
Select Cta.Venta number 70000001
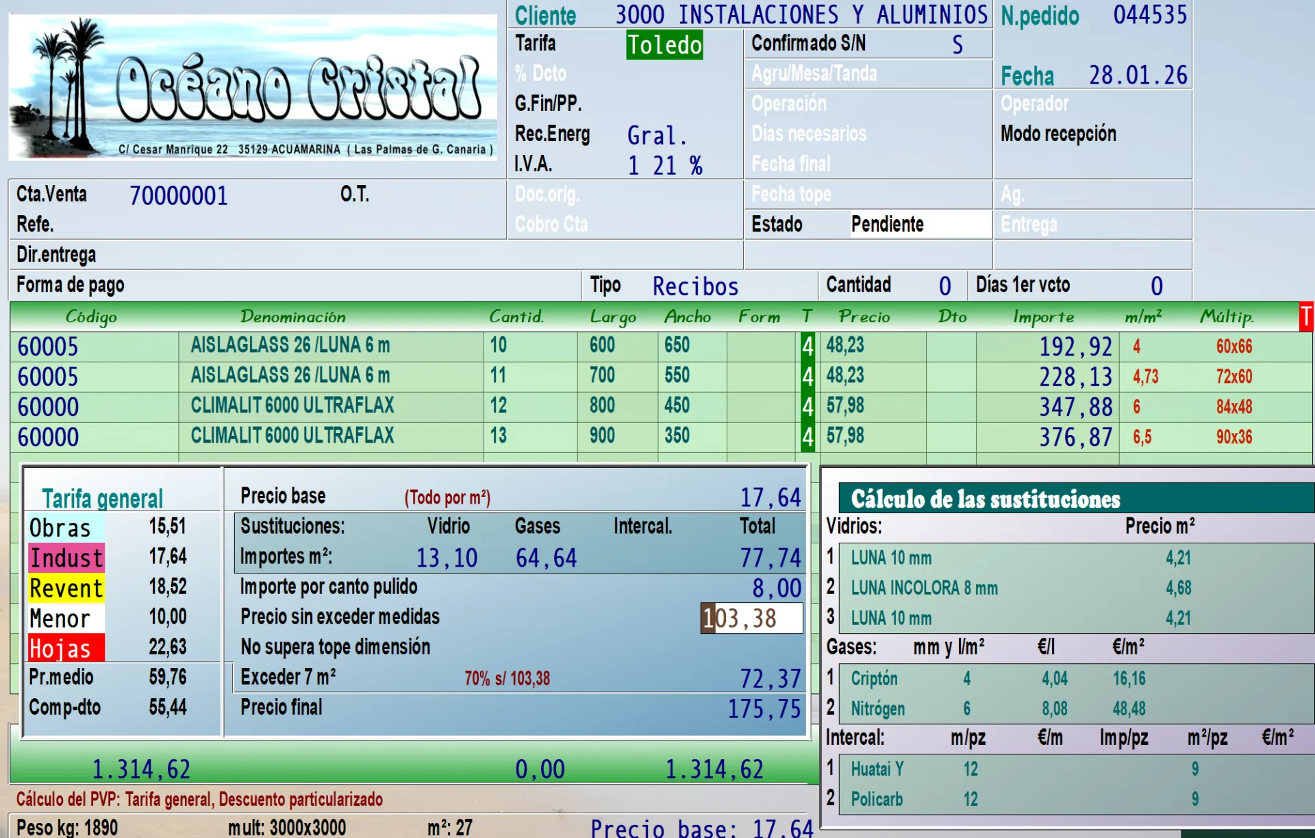(x=179, y=196)
